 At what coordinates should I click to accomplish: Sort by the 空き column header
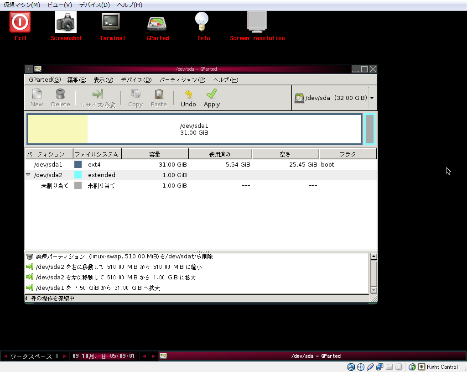tap(285, 154)
